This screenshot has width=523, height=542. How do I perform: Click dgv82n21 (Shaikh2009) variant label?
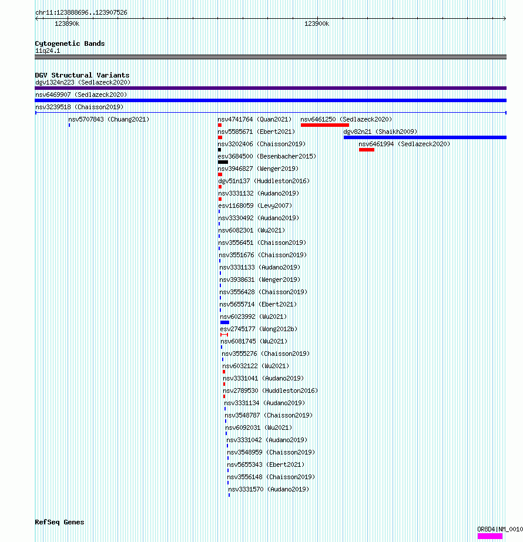pyautogui.click(x=380, y=132)
